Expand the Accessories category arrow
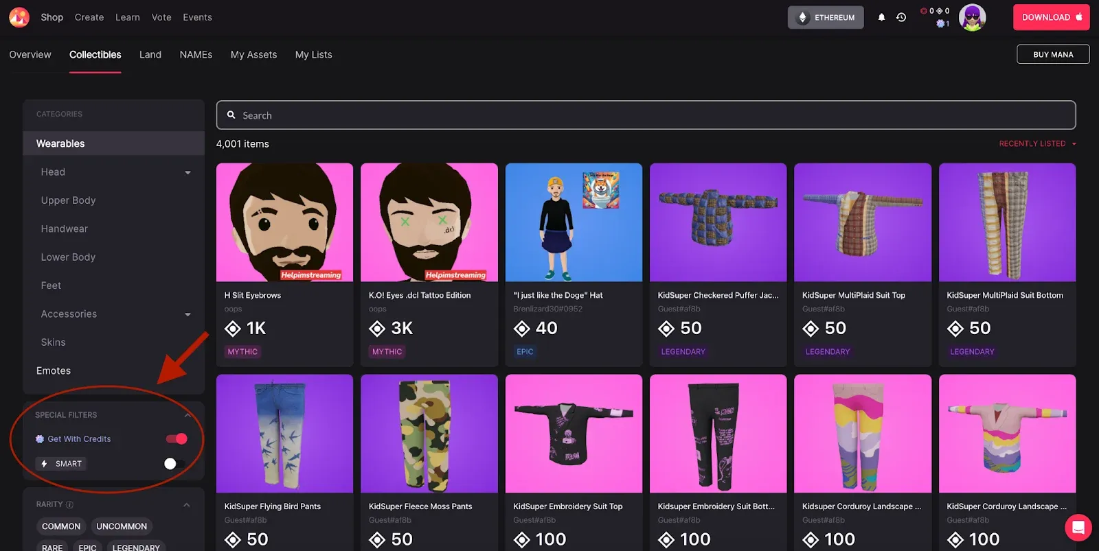 pos(188,314)
